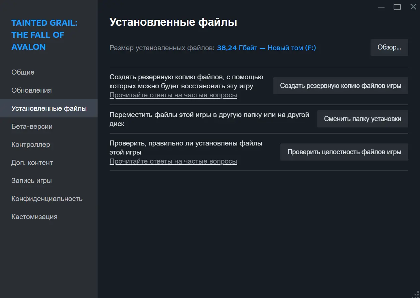Click the 38,24 Гбайт — Новый том (F:) link

coord(266,48)
